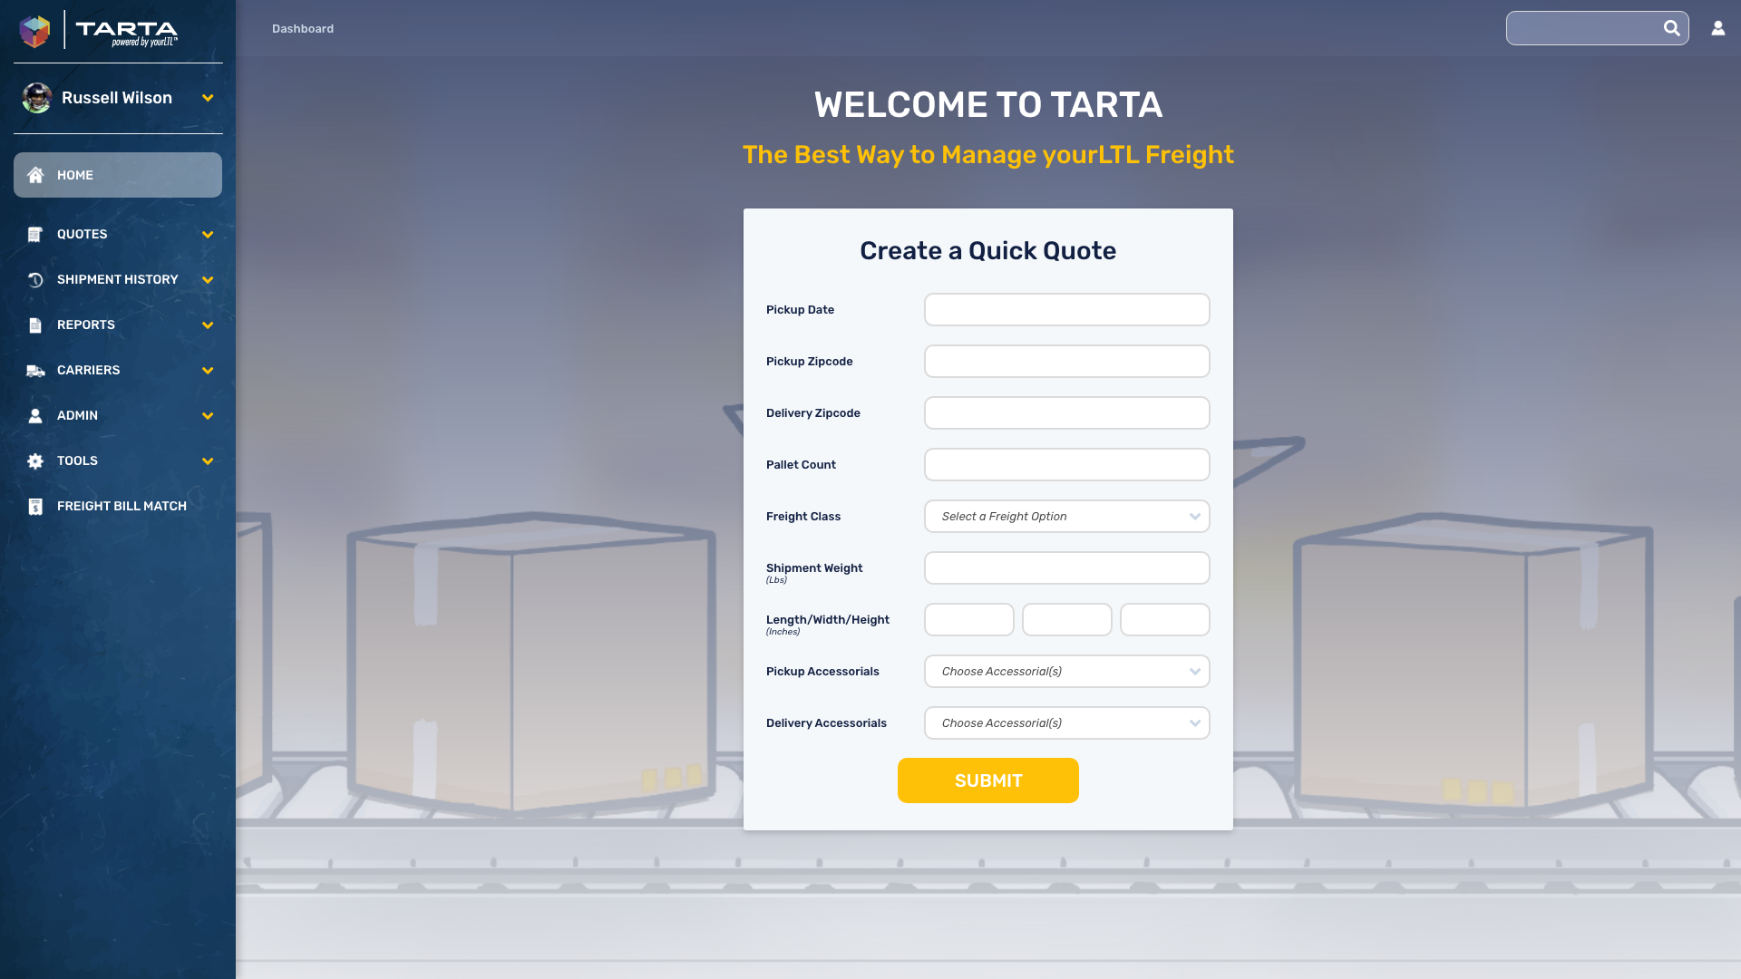This screenshot has width=1741, height=979.
Task: Click the TARTA cube logo icon
Action: [x=35, y=31]
